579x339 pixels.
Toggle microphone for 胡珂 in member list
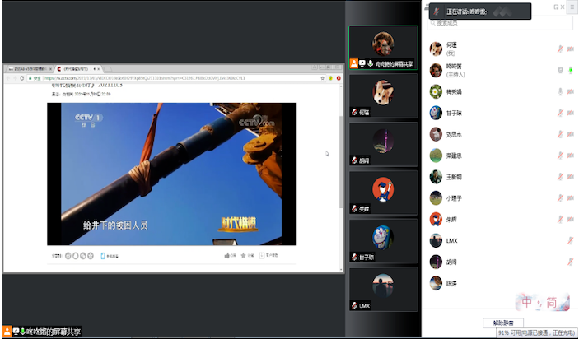[x=571, y=262]
